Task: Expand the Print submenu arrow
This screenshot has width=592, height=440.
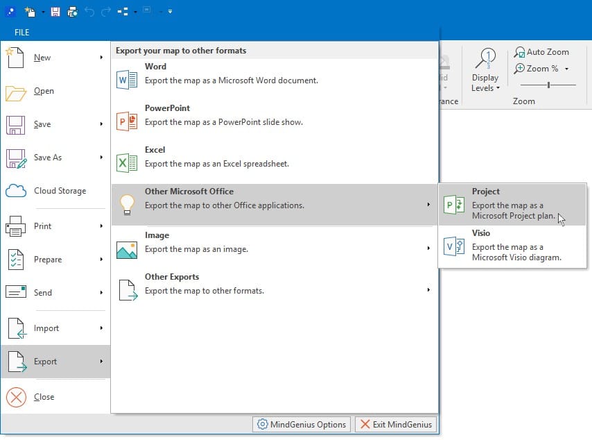Action: 101,226
